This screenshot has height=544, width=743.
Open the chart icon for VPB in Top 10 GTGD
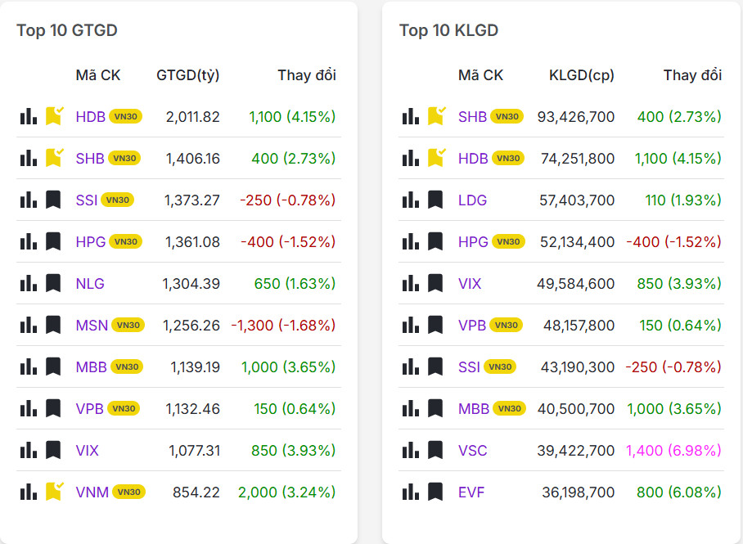click(29, 408)
